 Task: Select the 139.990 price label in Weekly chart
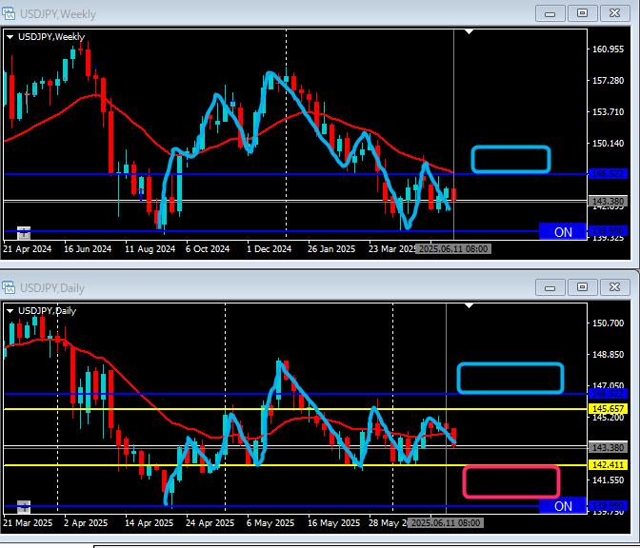click(608, 231)
